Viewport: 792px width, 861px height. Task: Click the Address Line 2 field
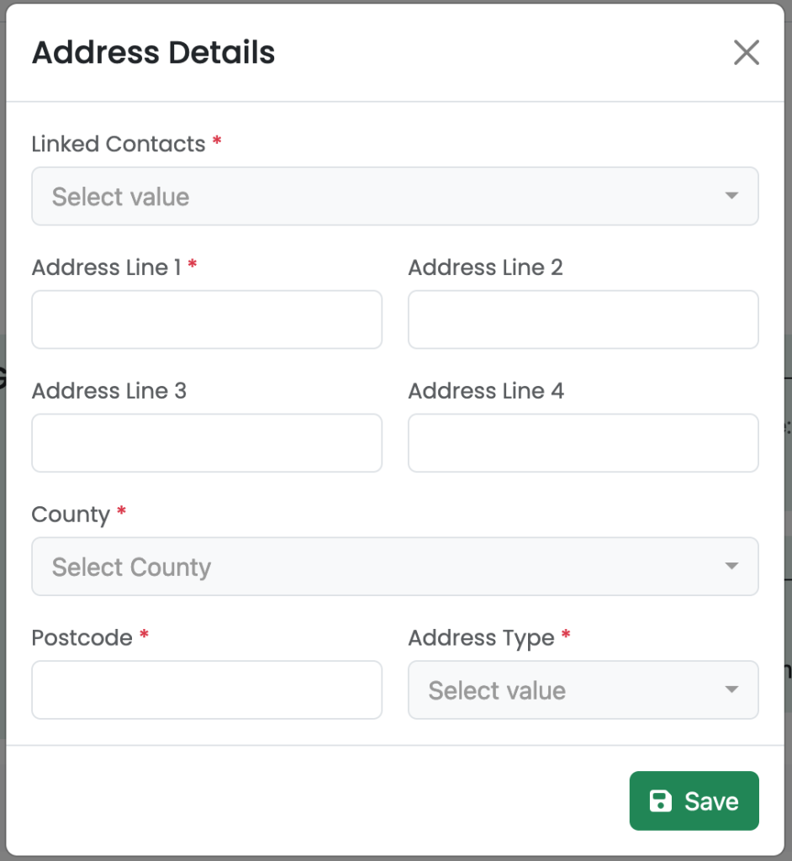[583, 320]
